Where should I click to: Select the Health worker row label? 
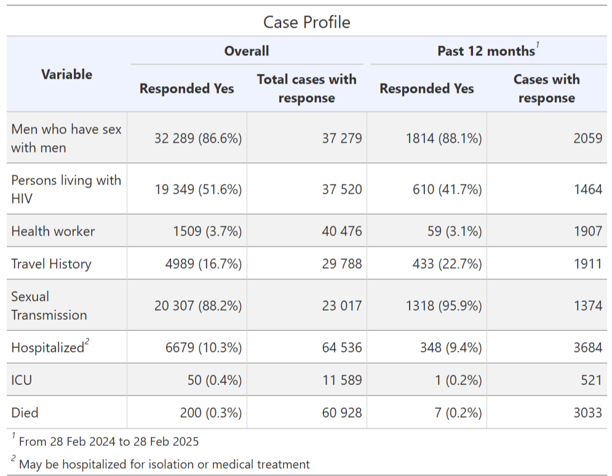click(53, 231)
